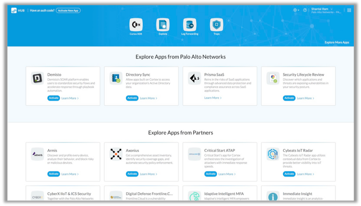This screenshot has height=206, width=361.
Task: Open the apps grid icon
Action: tap(349, 10)
